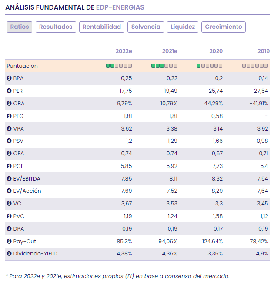274x282 pixels.
Task: Show the Liquidez tab
Action: 183,27
